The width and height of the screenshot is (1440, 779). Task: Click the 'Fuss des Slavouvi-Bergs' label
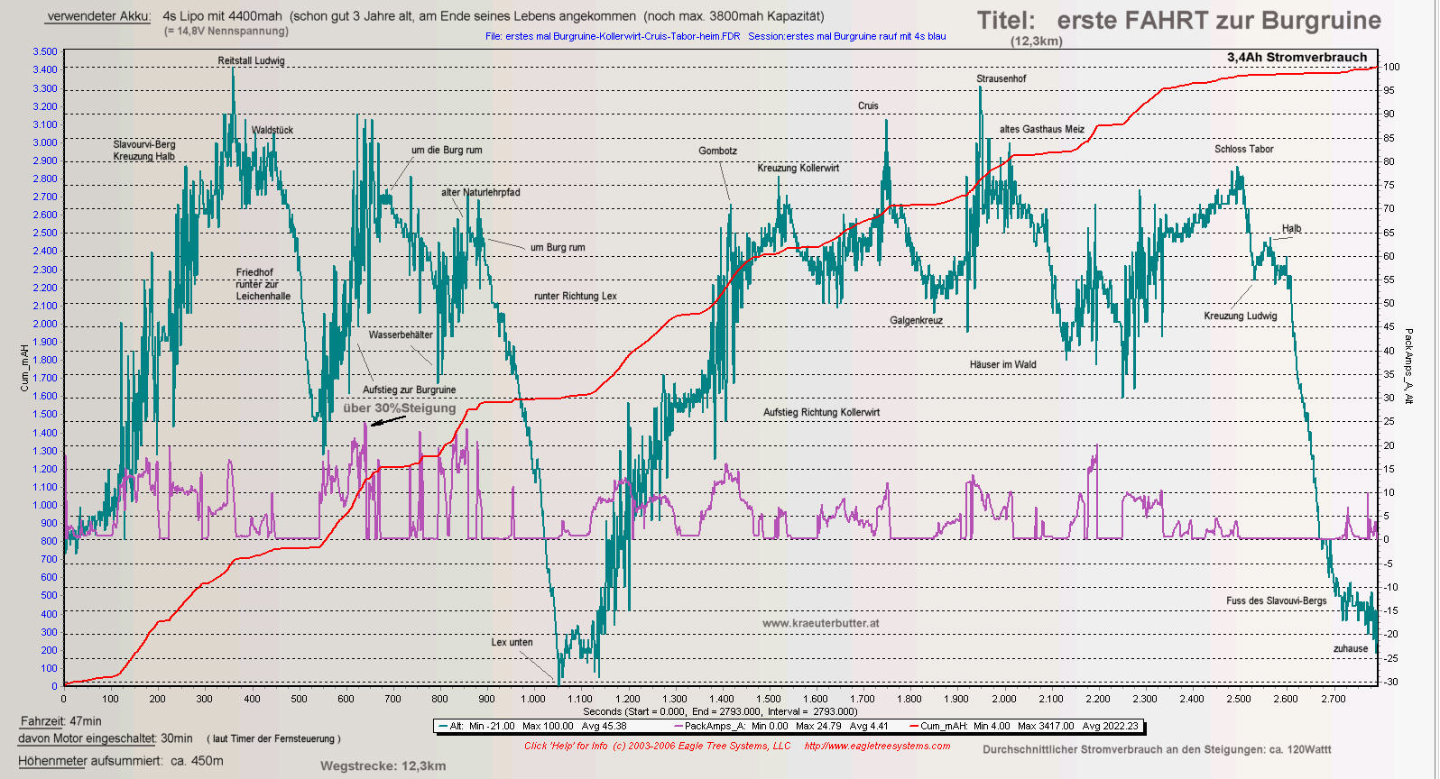pyautogui.click(x=1276, y=600)
